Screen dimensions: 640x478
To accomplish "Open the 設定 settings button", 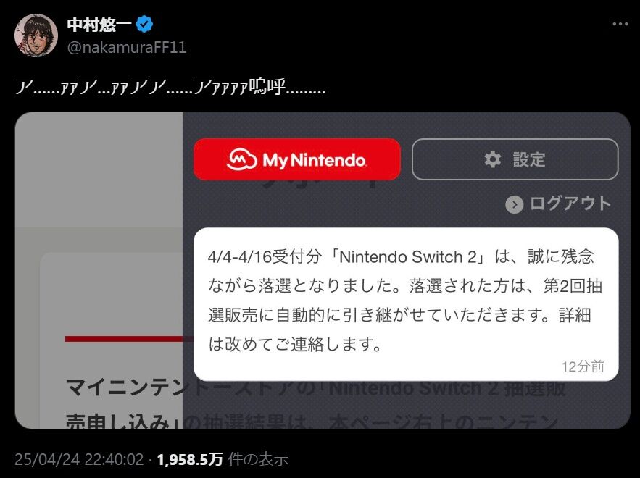I will tap(515, 159).
